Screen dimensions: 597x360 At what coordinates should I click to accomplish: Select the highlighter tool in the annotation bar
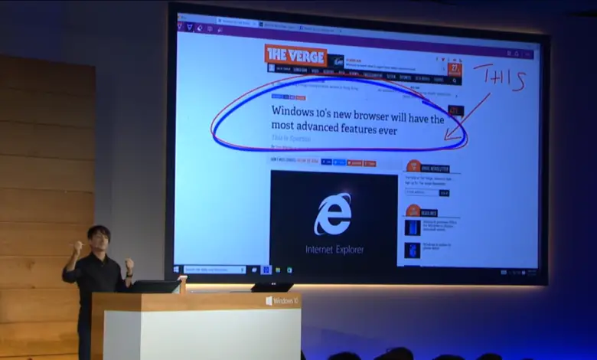[x=190, y=27]
